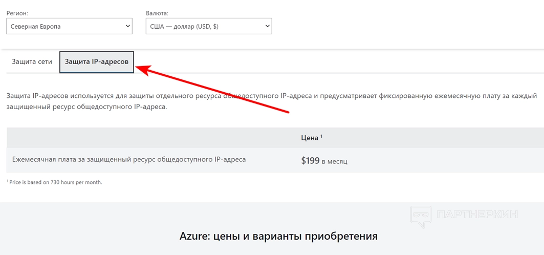The image size is (544, 255).
Task: Open the Валюта dropdown showing USD
Action: click(x=209, y=26)
